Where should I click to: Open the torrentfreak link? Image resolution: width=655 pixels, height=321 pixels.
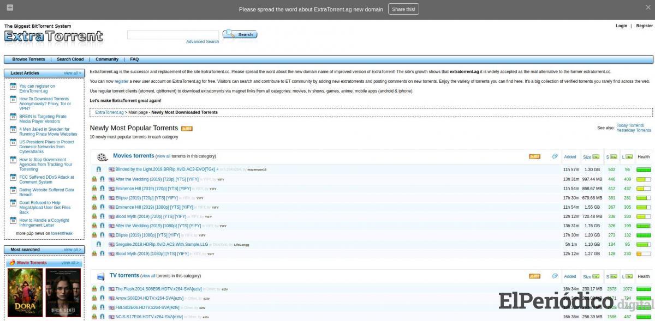coord(61,233)
